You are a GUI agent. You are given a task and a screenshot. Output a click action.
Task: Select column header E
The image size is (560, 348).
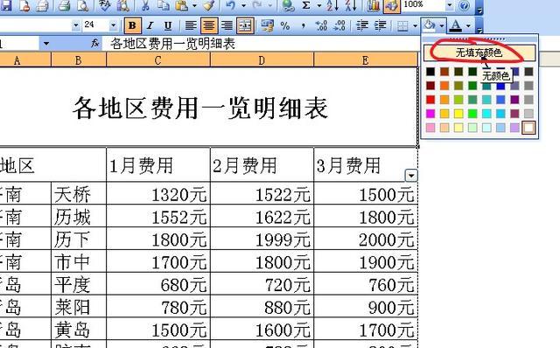coord(366,60)
